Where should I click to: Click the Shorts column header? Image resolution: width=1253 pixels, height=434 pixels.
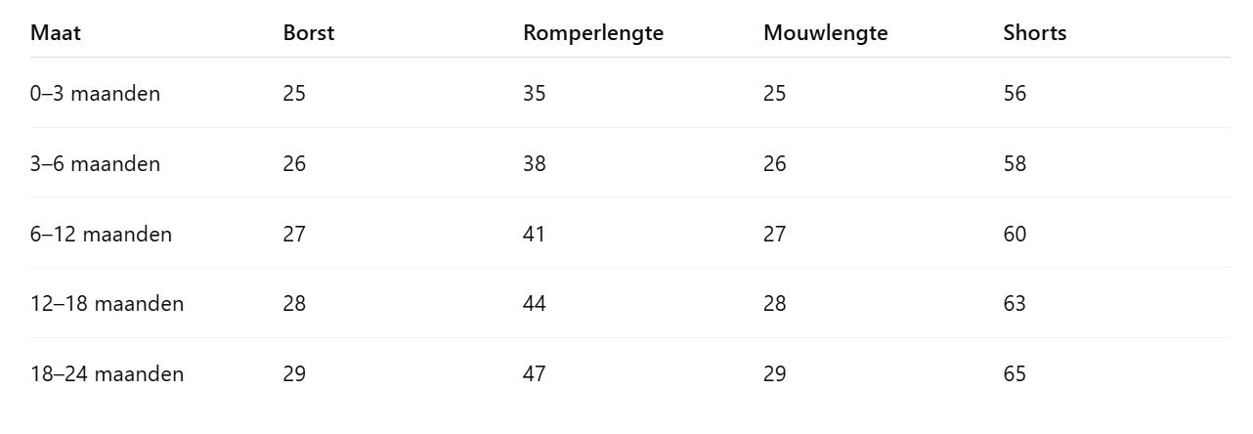[1035, 33]
